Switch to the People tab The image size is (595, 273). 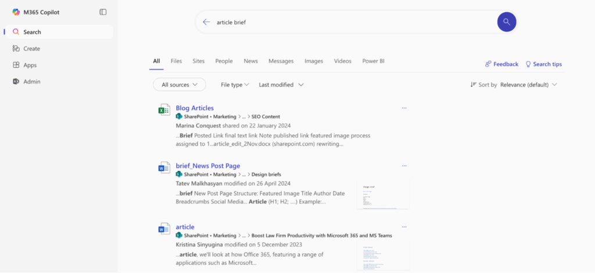point(224,61)
